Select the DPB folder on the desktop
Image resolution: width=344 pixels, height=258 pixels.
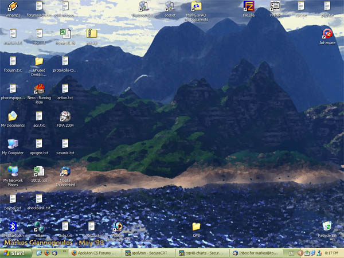[196, 227]
